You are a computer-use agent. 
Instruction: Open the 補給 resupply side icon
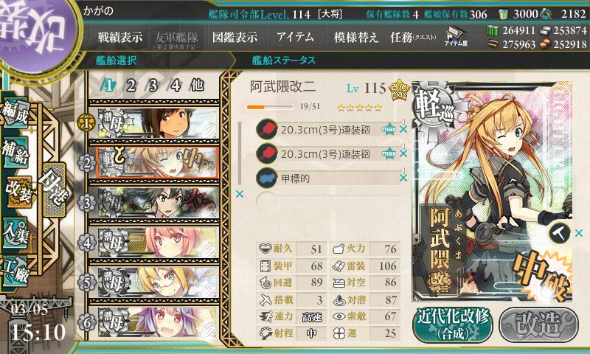[x=15, y=152]
